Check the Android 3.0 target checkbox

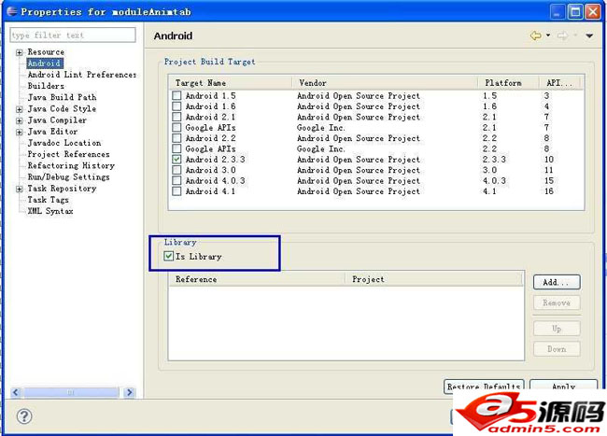pyautogui.click(x=176, y=170)
